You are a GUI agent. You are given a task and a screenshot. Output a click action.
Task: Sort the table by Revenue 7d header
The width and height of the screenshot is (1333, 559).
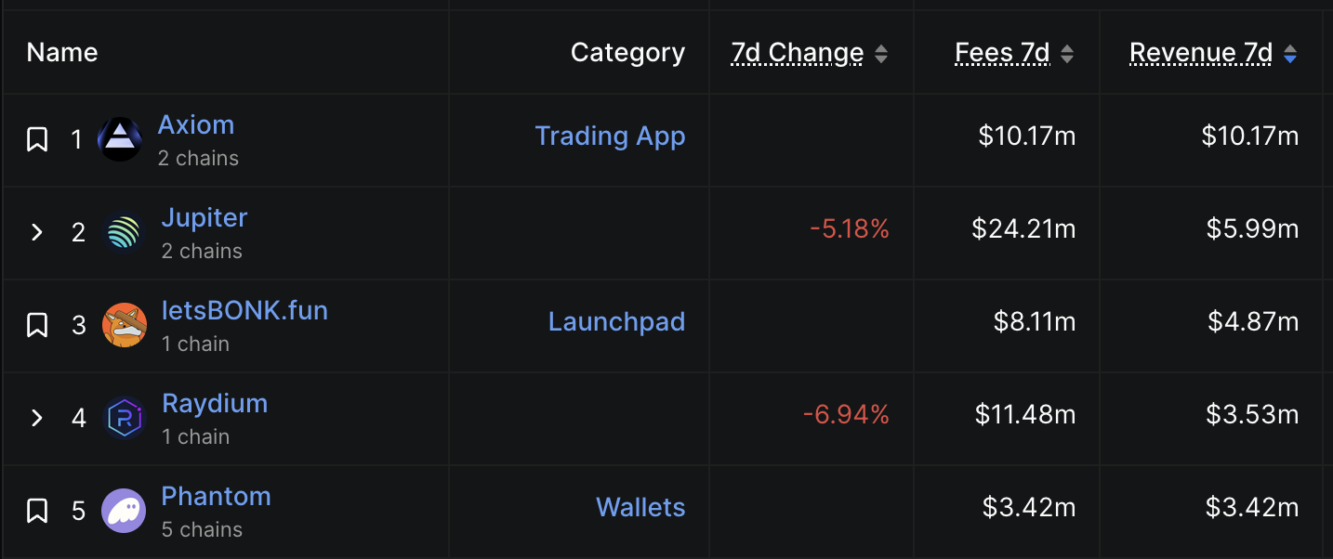coord(1200,53)
